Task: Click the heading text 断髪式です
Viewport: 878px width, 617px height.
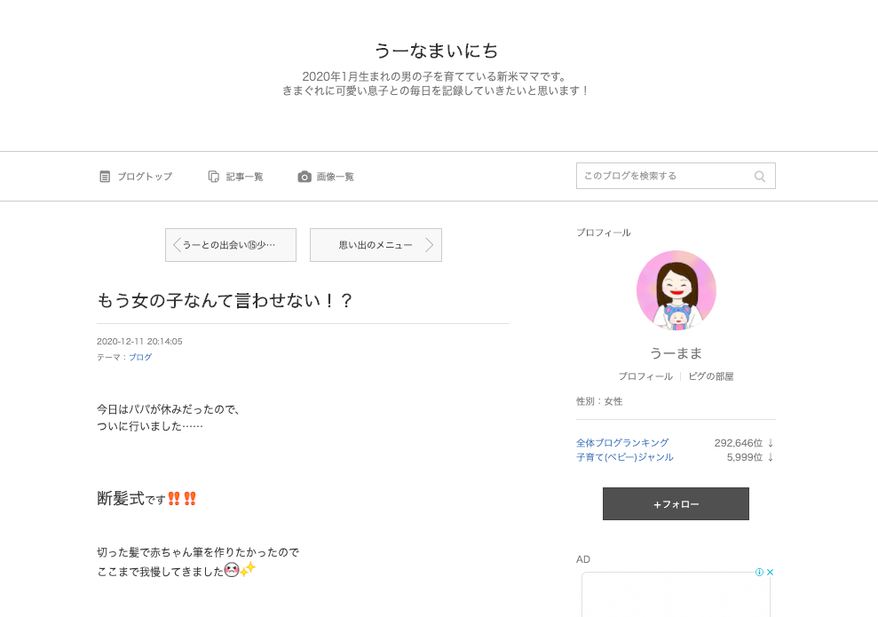Action: 131,498
